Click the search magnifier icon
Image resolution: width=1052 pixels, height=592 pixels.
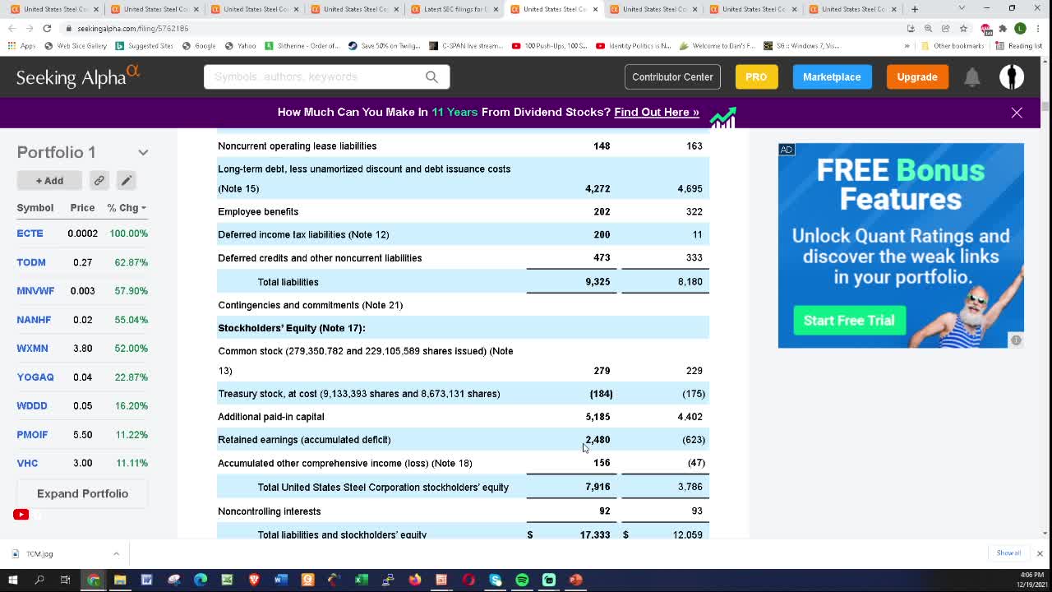point(431,76)
